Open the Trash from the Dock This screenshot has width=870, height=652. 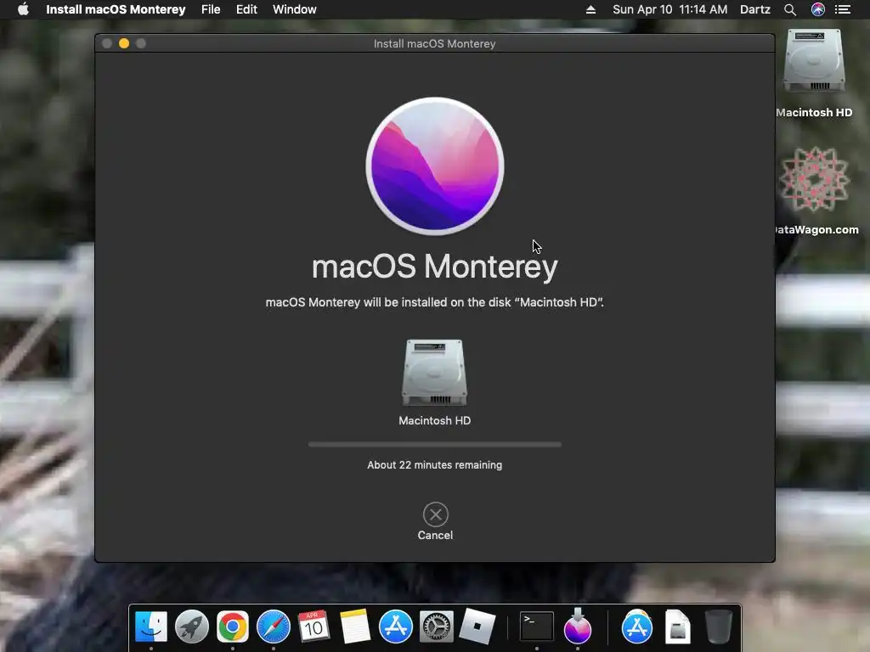click(x=719, y=627)
